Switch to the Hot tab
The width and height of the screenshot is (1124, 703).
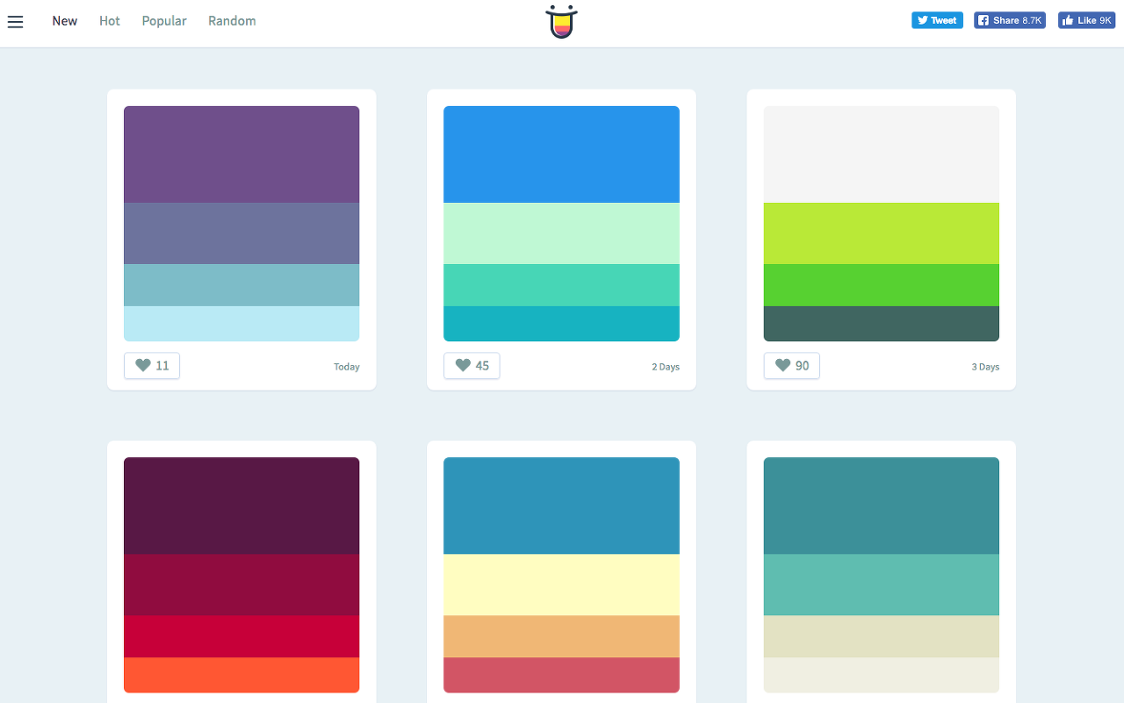pos(110,21)
